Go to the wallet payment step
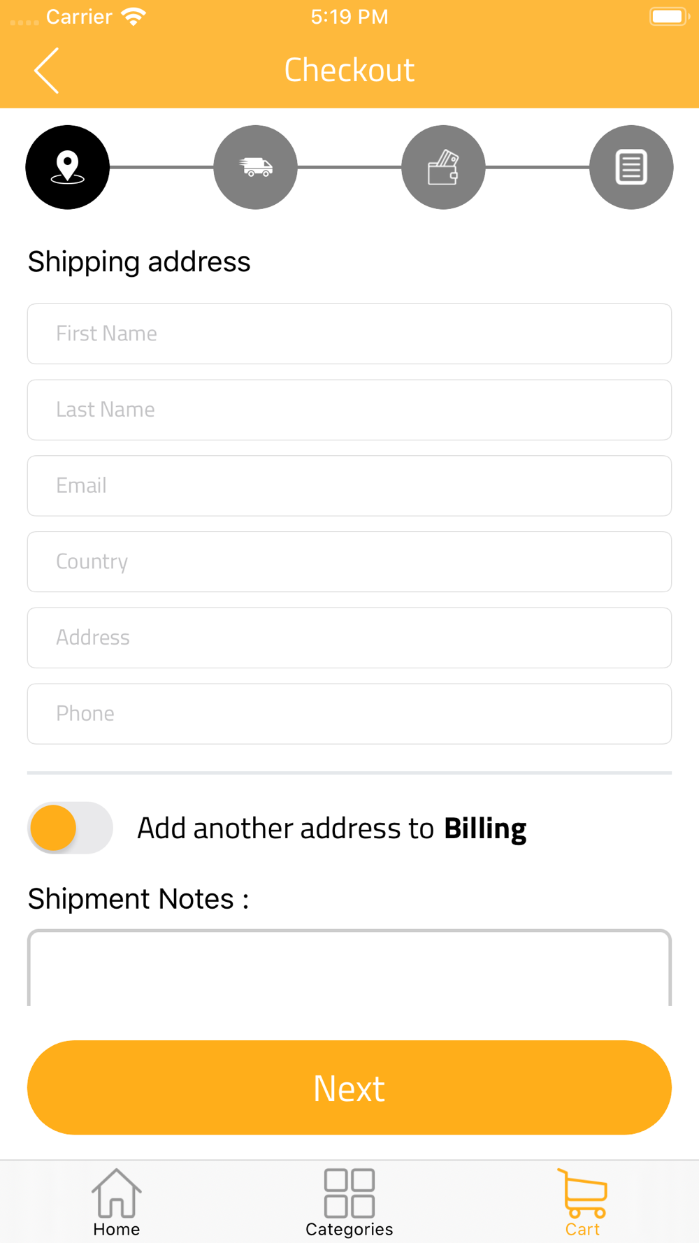Viewport: 699px width, 1243px height. [443, 167]
